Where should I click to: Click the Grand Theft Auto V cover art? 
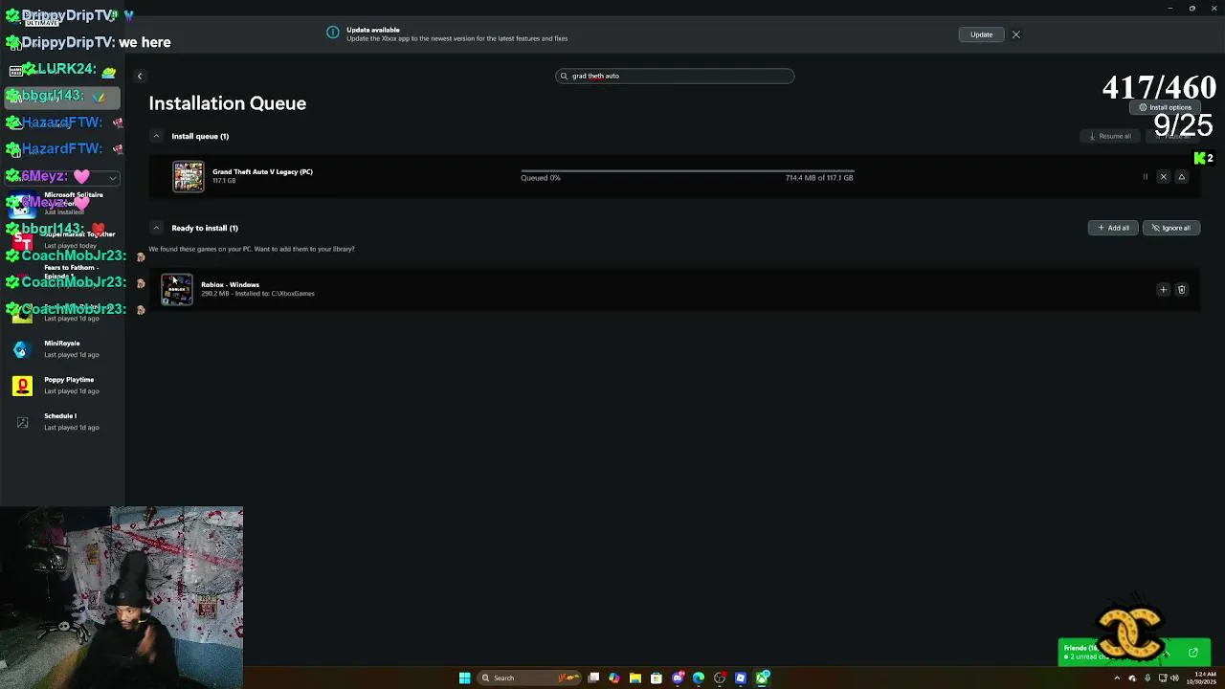click(x=189, y=177)
